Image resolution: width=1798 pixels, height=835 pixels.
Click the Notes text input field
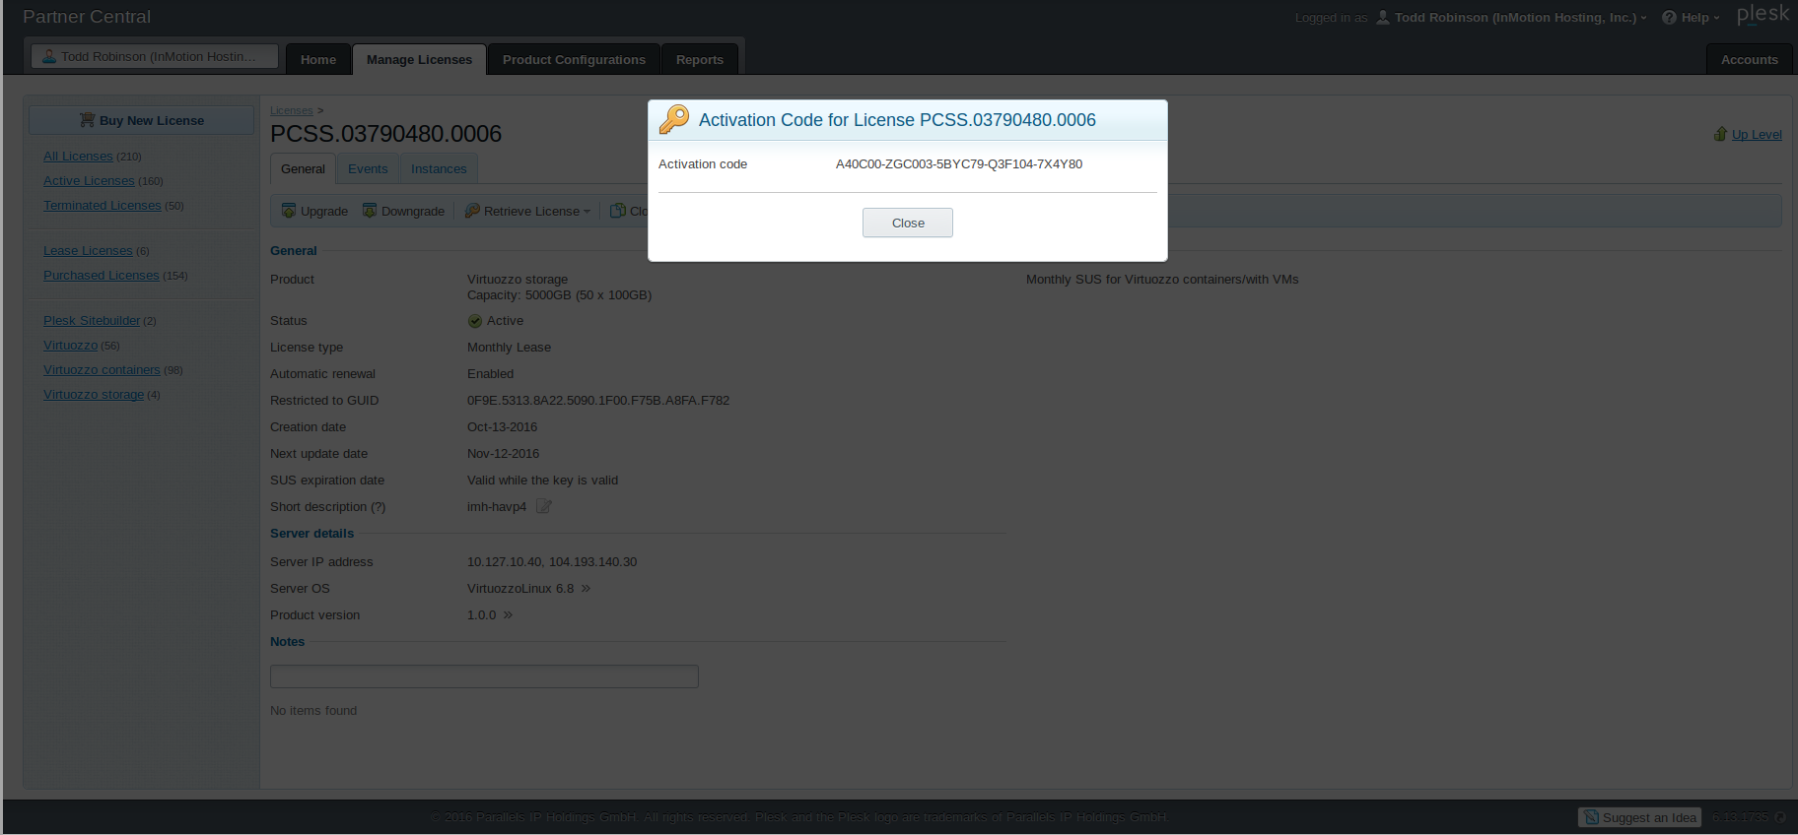point(484,676)
